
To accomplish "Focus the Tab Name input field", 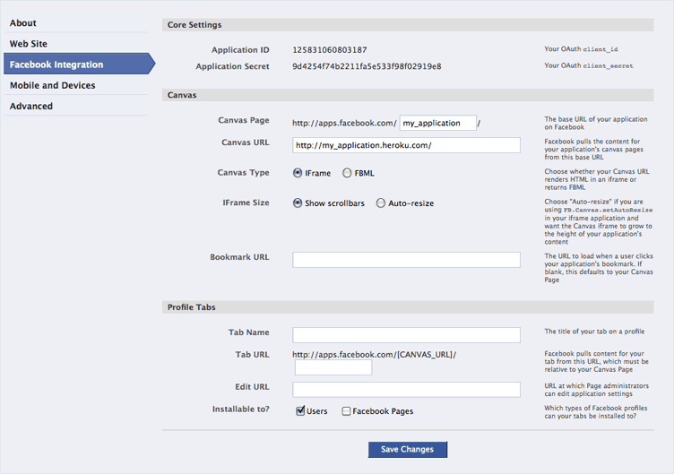I will pyautogui.click(x=406, y=335).
